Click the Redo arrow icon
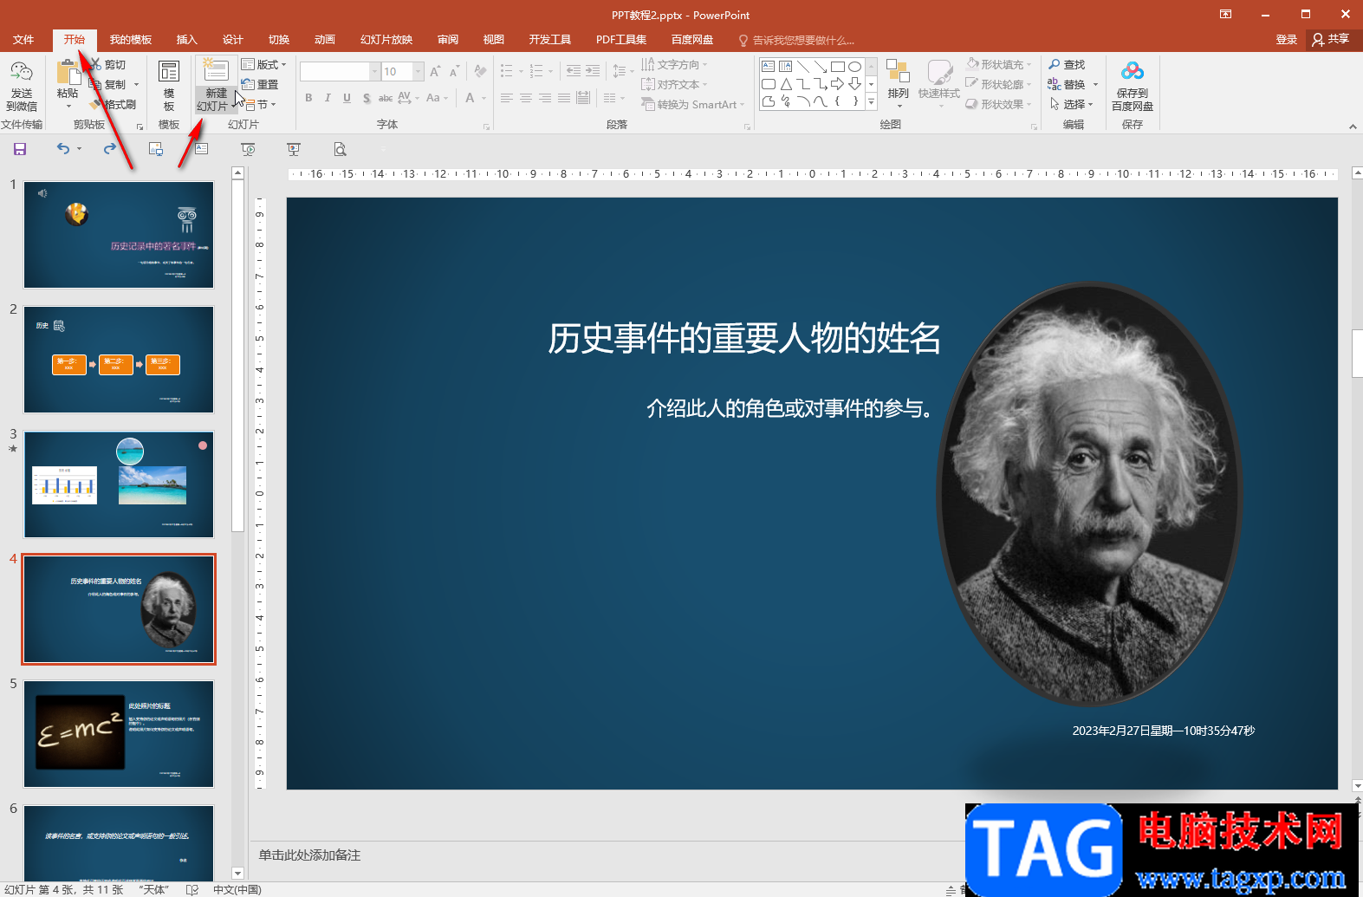The image size is (1363, 897). [x=110, y=149]
